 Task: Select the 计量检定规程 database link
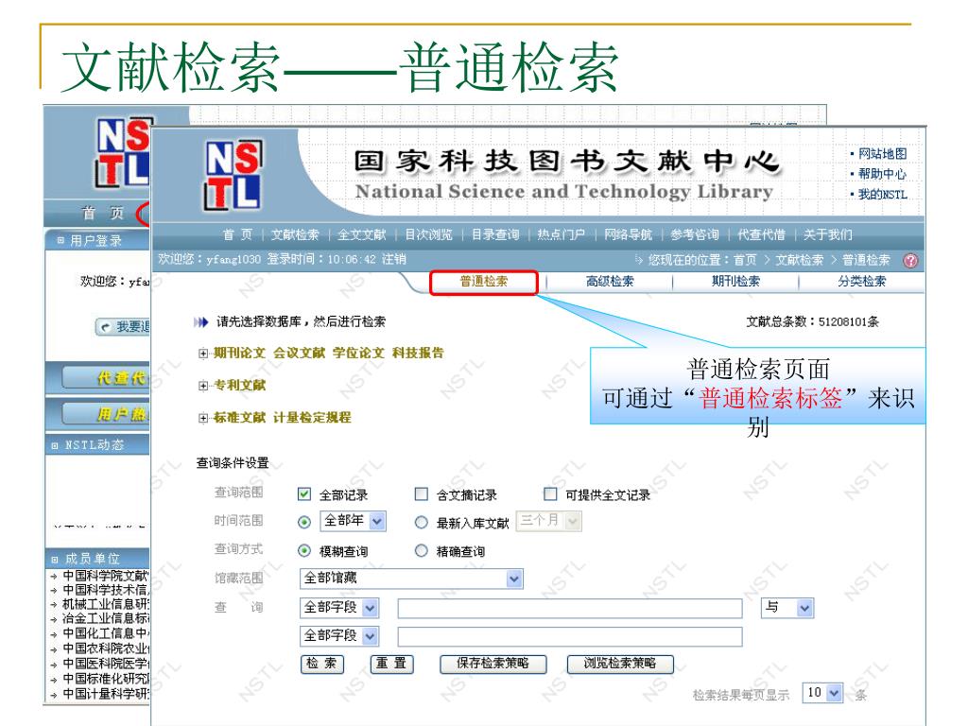pyautogui.click(x=312, y=417)
